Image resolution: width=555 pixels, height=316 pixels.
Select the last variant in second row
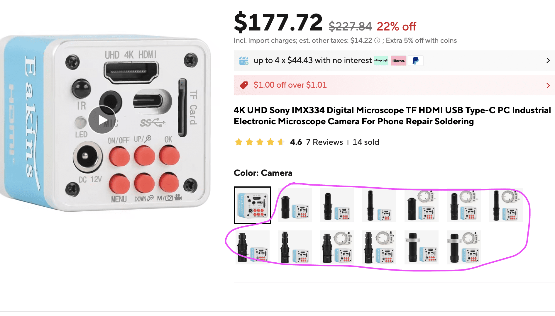click(x=463, y=247)
